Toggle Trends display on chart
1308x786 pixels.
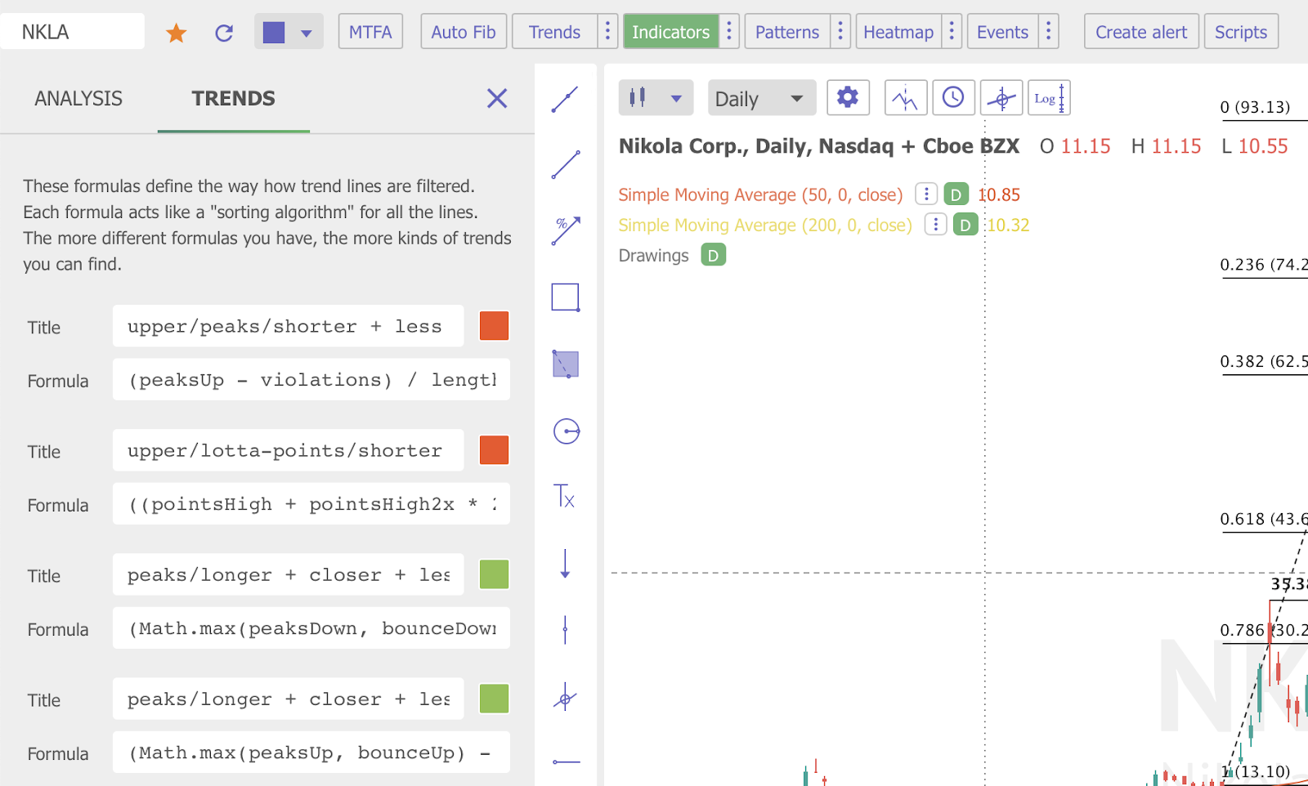pos(554,32)
